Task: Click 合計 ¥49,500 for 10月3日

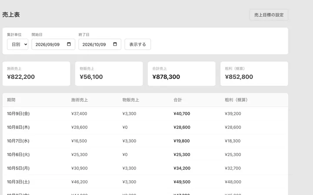Action: 182,182
